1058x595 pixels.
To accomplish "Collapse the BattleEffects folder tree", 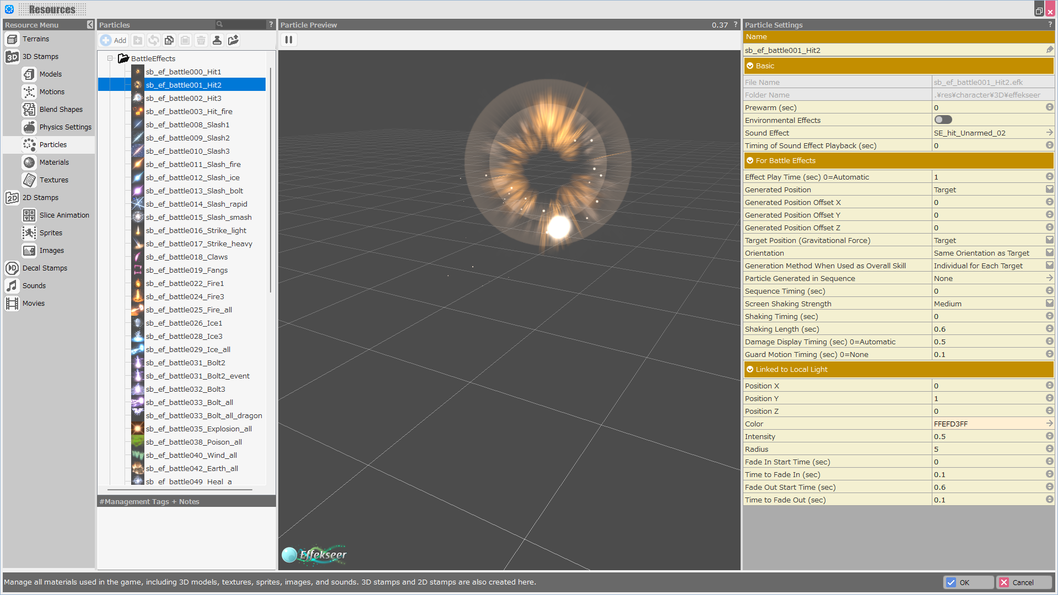I will 110,58.
